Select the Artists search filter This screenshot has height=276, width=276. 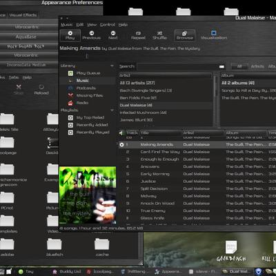257,66
